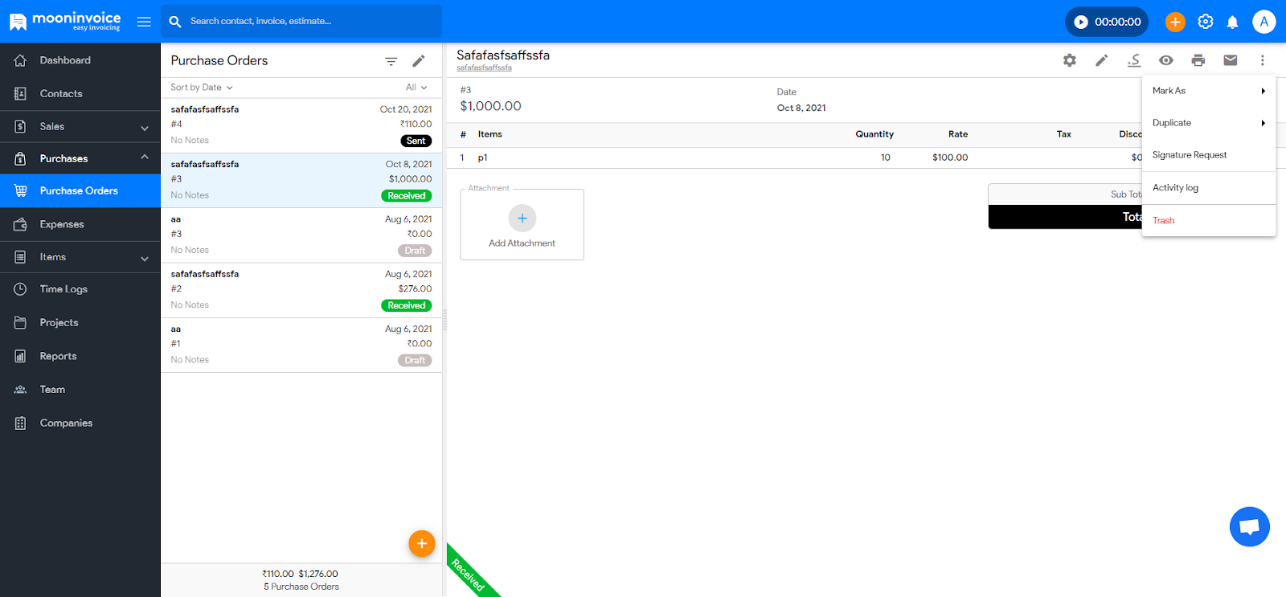The image size is (1286, 597).
Task: Choose Signature Request from the menu
Action: (x=1209, y=155)
